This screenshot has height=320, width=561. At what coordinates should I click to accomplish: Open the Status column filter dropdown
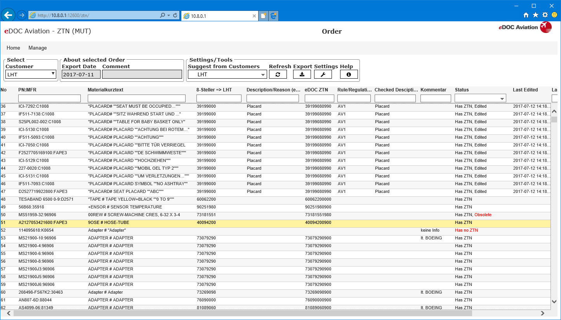(x=480, y=98)
